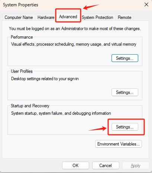The image size is (152, 173).
Task: Open Performance Settings button
Action: click(125, 58)
